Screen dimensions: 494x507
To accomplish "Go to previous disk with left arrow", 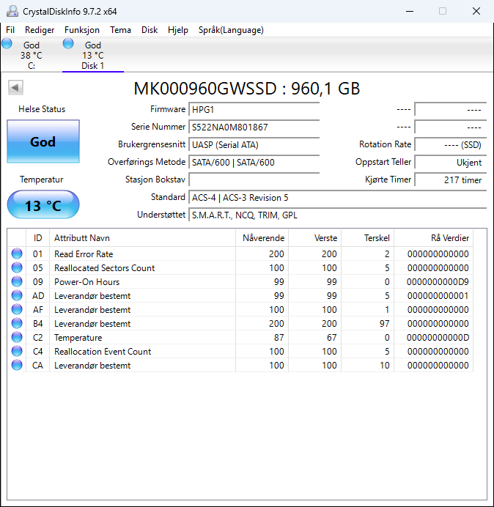I will pyautogui.click(x=15, y=87).
